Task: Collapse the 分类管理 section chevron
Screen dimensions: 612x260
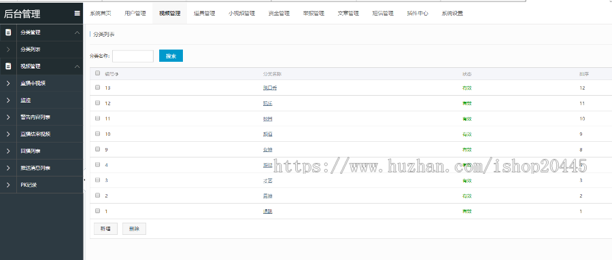Action: pyautogui.click(x=77, y=33)
